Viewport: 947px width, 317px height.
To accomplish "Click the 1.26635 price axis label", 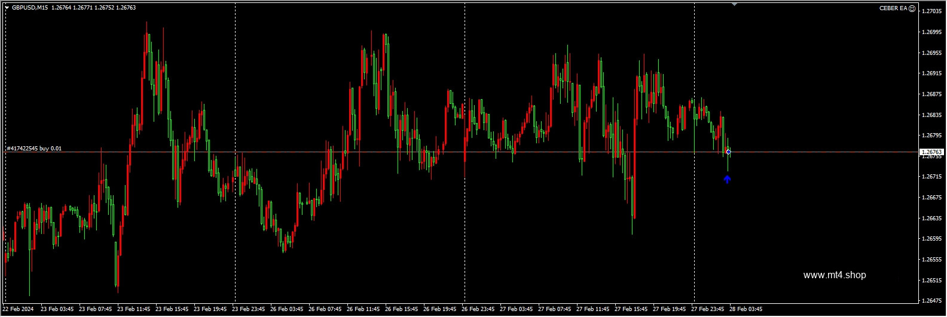I will 931,218.
